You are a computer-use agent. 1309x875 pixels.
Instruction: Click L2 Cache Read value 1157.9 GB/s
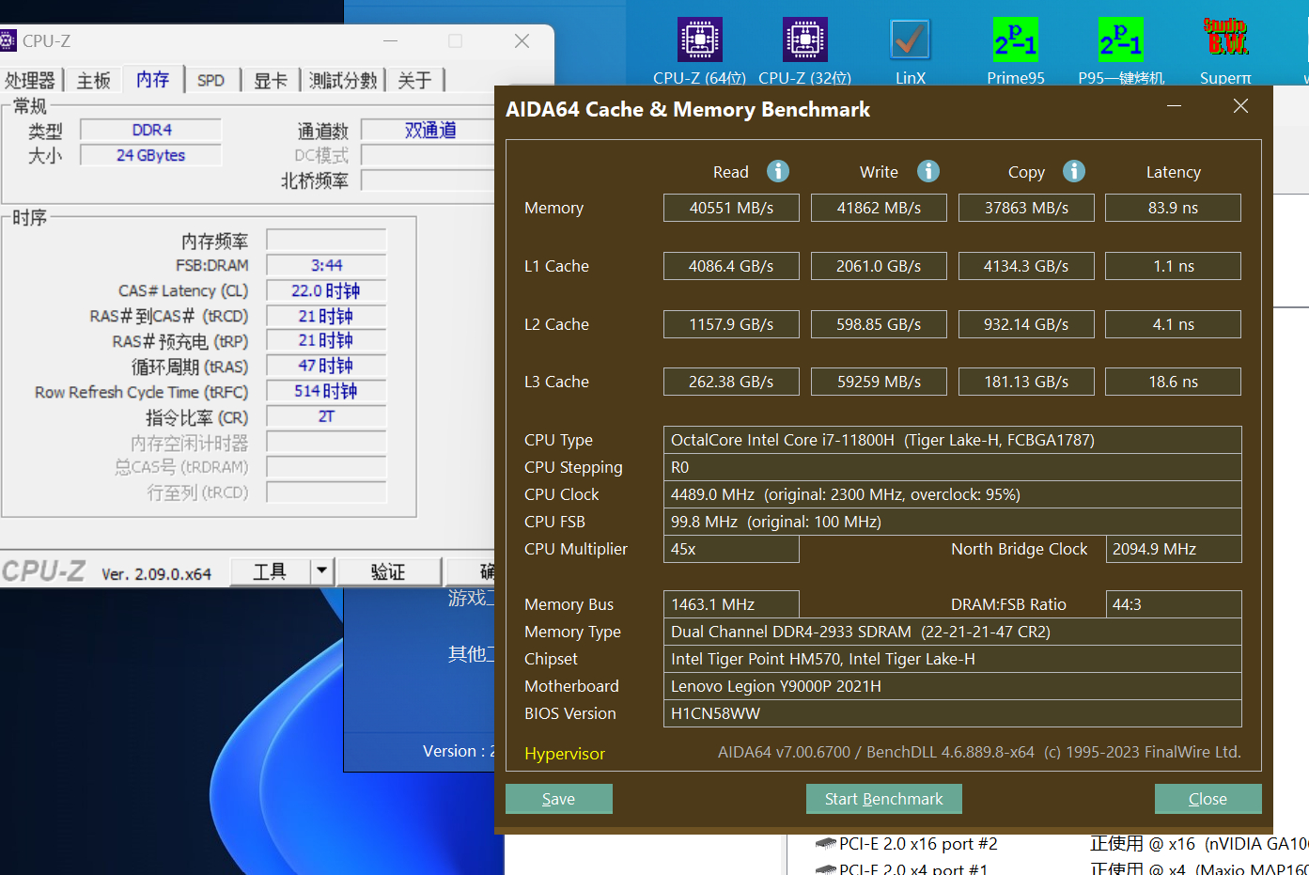(731, 324)
